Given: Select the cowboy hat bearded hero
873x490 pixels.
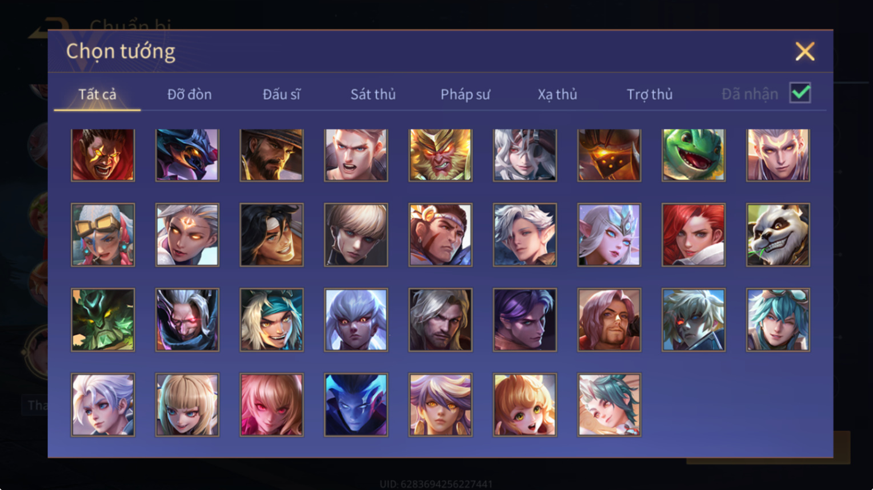Looking at the screenshot, I should pos(271,155).
